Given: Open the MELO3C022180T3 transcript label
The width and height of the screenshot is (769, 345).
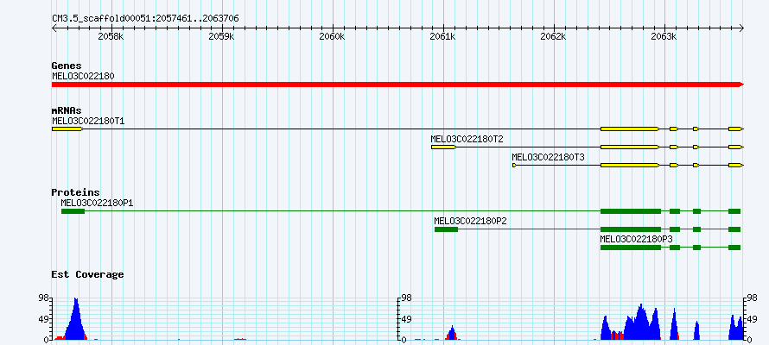Looking at the screenshot, I should 549,157.
